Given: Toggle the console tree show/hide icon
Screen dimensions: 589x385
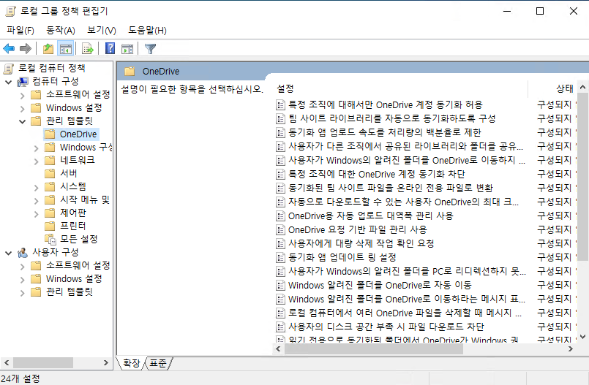Looking at the screenshot, I should click(65, 49).
